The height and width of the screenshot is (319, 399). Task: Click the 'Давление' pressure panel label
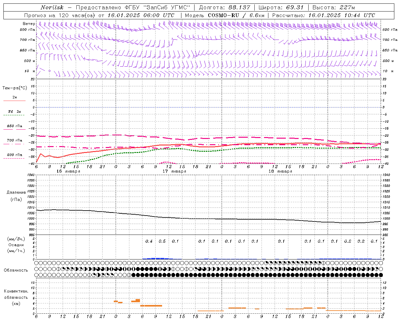[x=16, y=193]
